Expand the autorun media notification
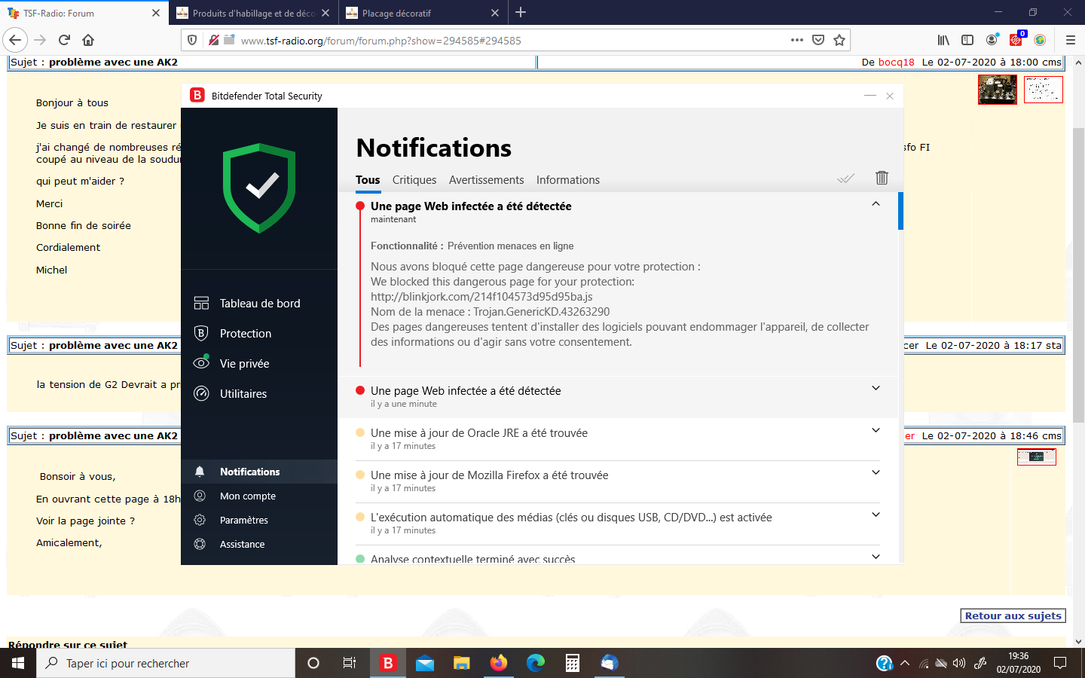The height and width of the screenshot is (678, 1085). coord(876,515)
